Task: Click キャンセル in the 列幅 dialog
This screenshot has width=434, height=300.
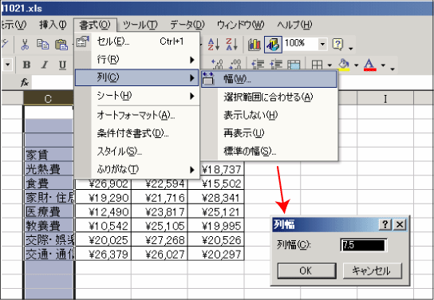Action: point(372,270)
